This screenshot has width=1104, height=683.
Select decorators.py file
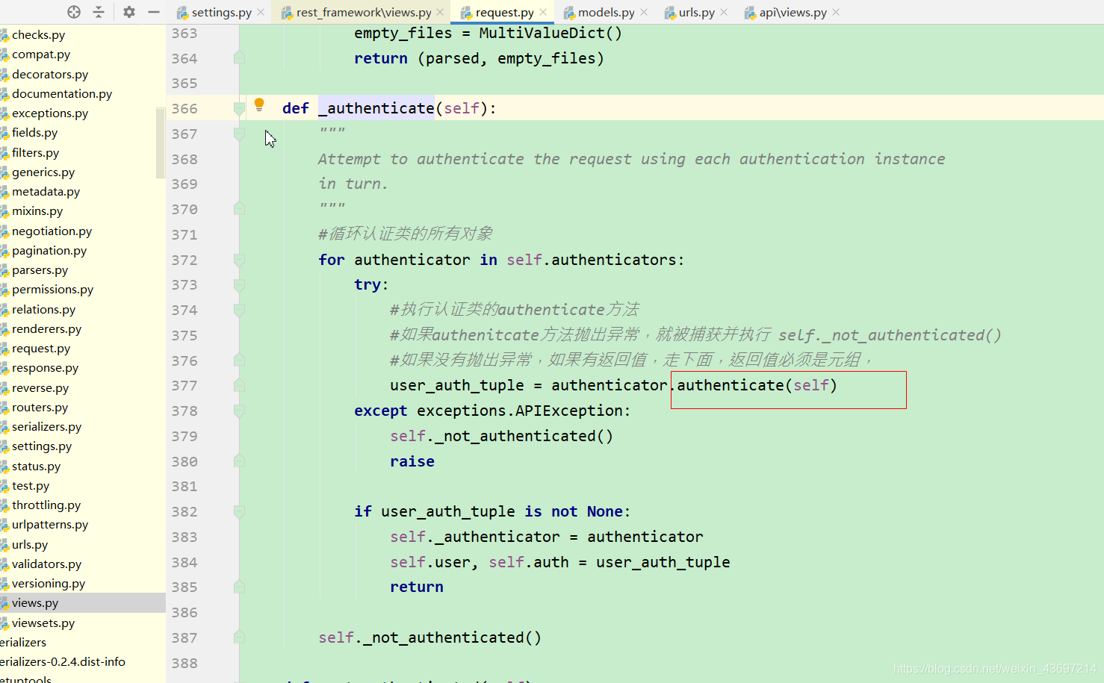50,74
